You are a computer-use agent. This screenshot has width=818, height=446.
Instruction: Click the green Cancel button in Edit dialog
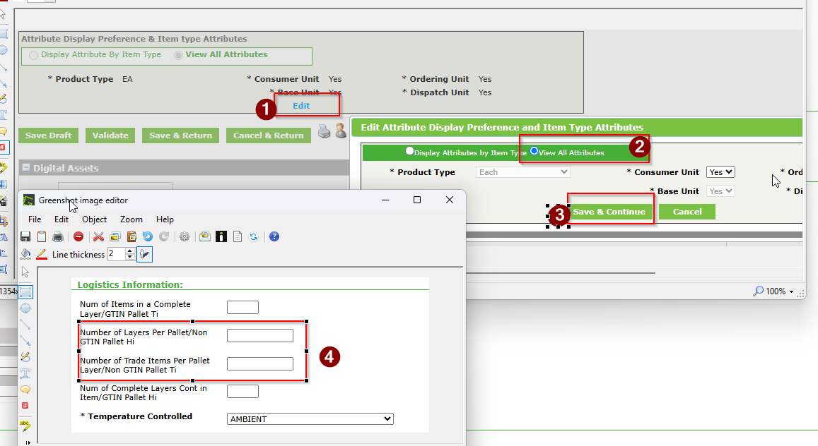tap(687, 212)
